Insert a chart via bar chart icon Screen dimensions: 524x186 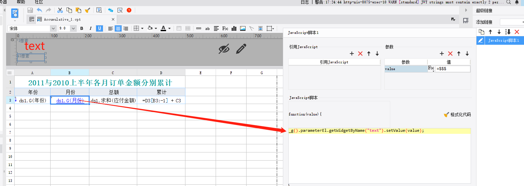pyautogui.click(x=234, y=28)
